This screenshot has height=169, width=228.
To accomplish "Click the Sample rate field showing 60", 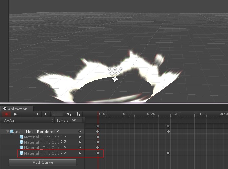I will point(77,120).
